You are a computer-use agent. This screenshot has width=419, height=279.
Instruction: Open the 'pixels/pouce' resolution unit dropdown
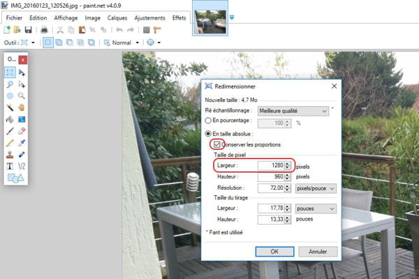[316, 188]
